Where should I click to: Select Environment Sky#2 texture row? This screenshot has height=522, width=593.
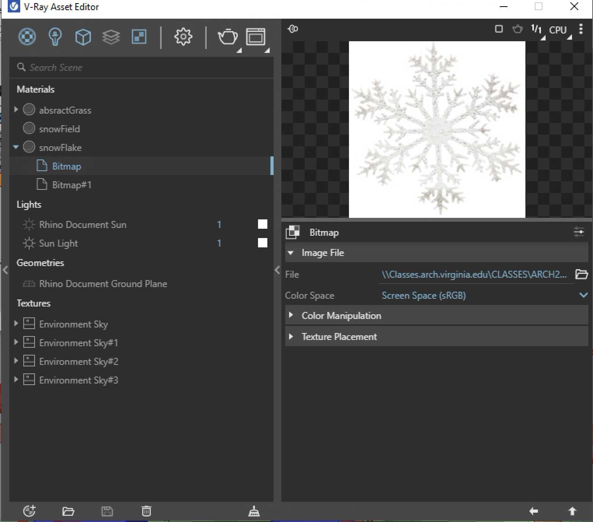(141, 361)
